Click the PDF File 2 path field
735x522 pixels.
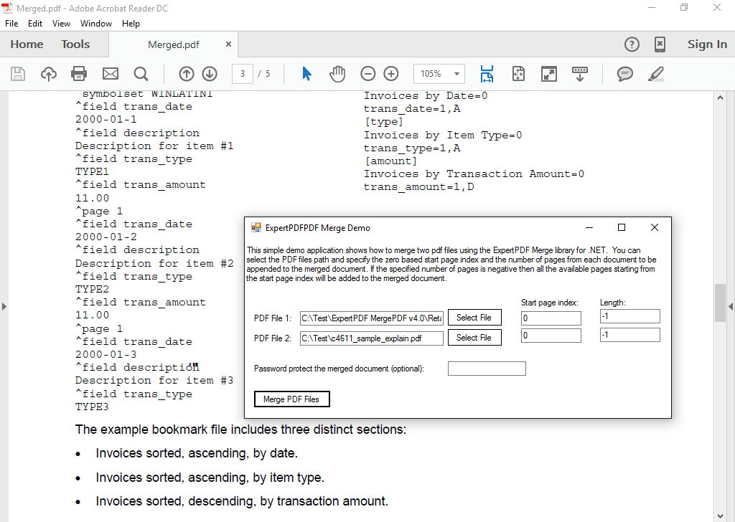tap(372, 338)
